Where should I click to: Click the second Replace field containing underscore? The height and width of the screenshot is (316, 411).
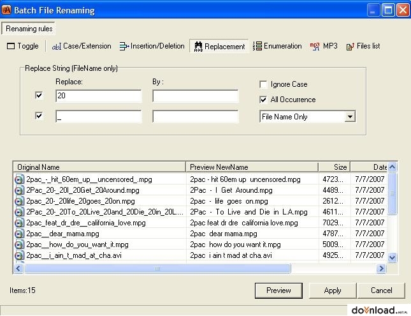click(x=99, y=116)
